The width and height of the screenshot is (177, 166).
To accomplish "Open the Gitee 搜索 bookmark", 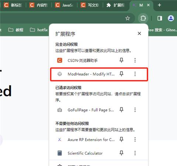I will [x=163, y=30].
